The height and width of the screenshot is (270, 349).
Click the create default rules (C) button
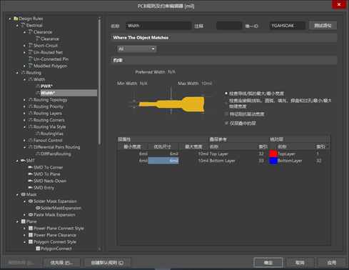click(x=107, y=263)
